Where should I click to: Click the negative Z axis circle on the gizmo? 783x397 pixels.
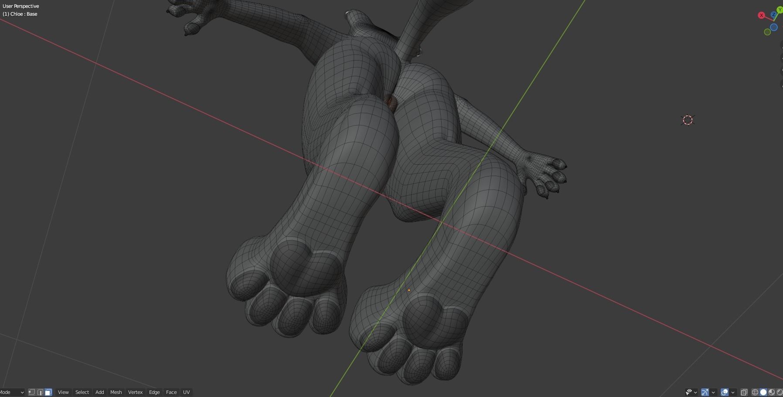point(774,27)
